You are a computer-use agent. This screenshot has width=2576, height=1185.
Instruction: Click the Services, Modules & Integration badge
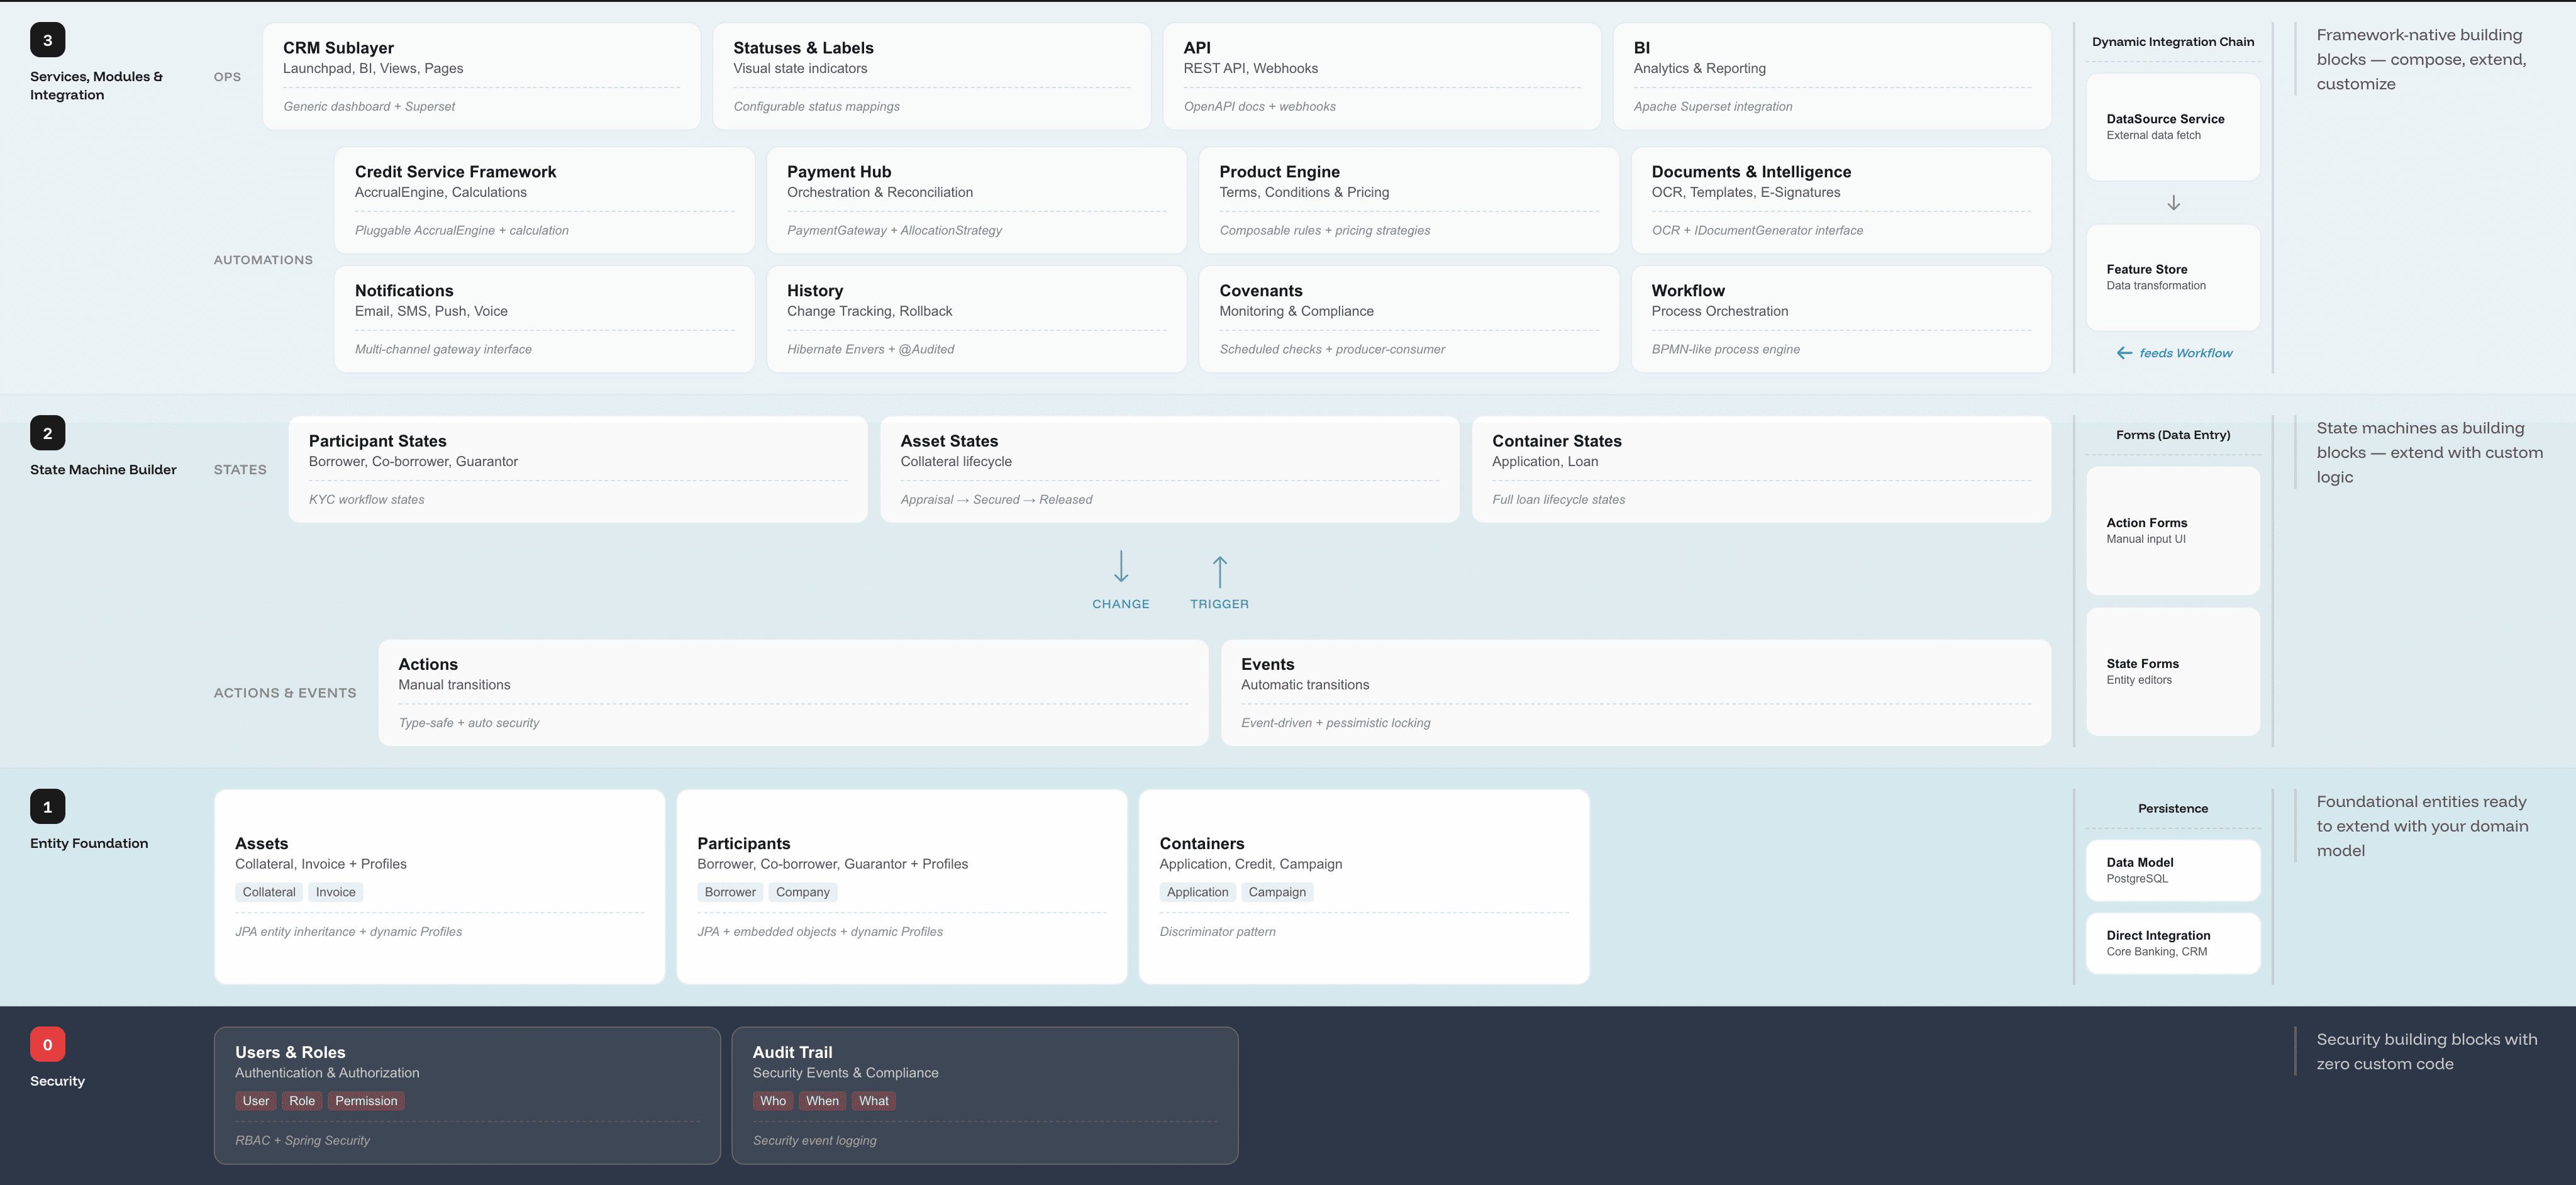click(46, 39)
